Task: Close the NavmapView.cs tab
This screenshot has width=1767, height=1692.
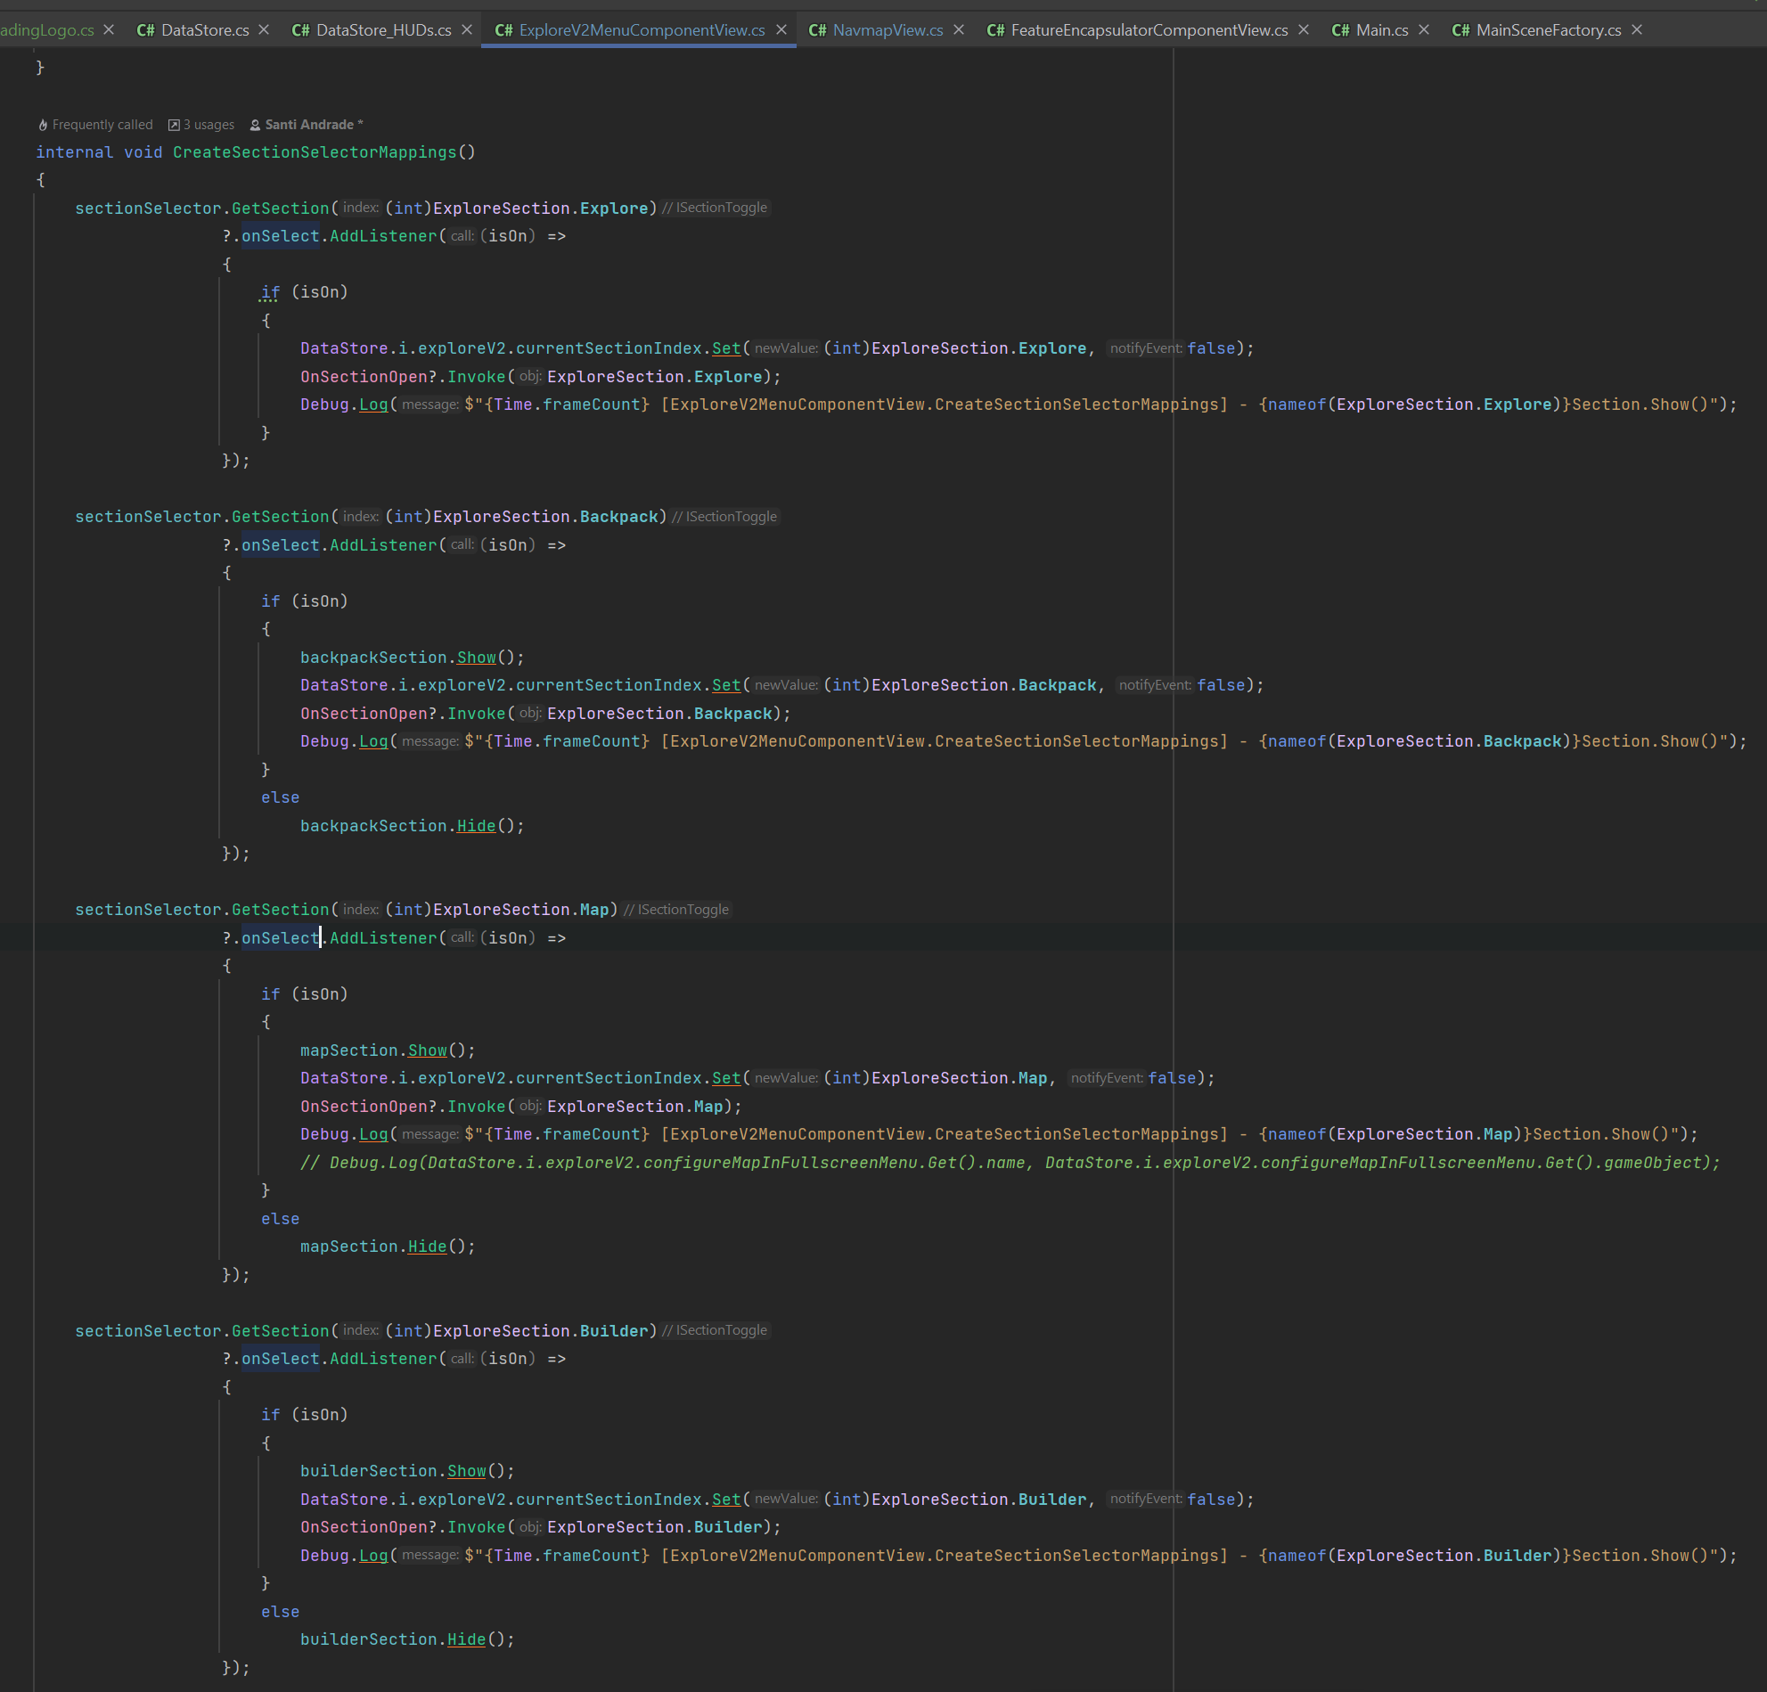Action: [958, 29]
